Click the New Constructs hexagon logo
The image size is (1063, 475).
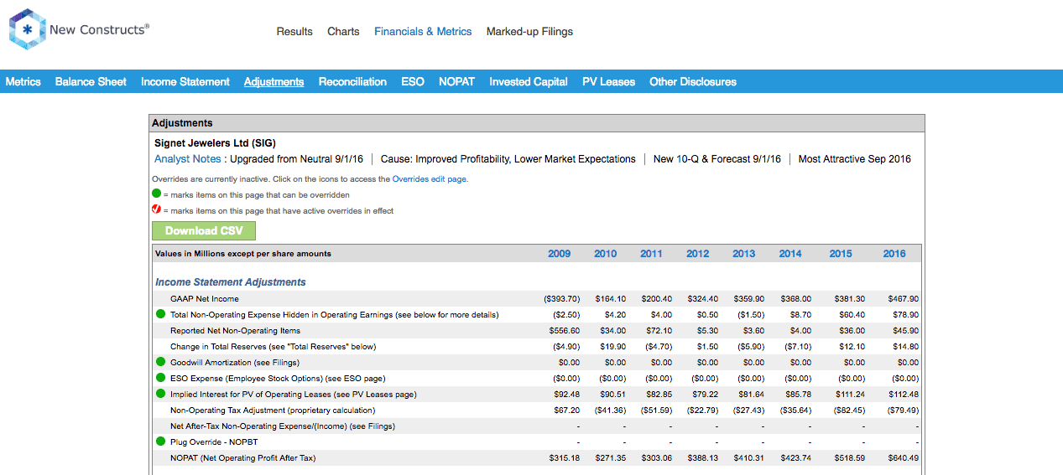coord(28,30)
